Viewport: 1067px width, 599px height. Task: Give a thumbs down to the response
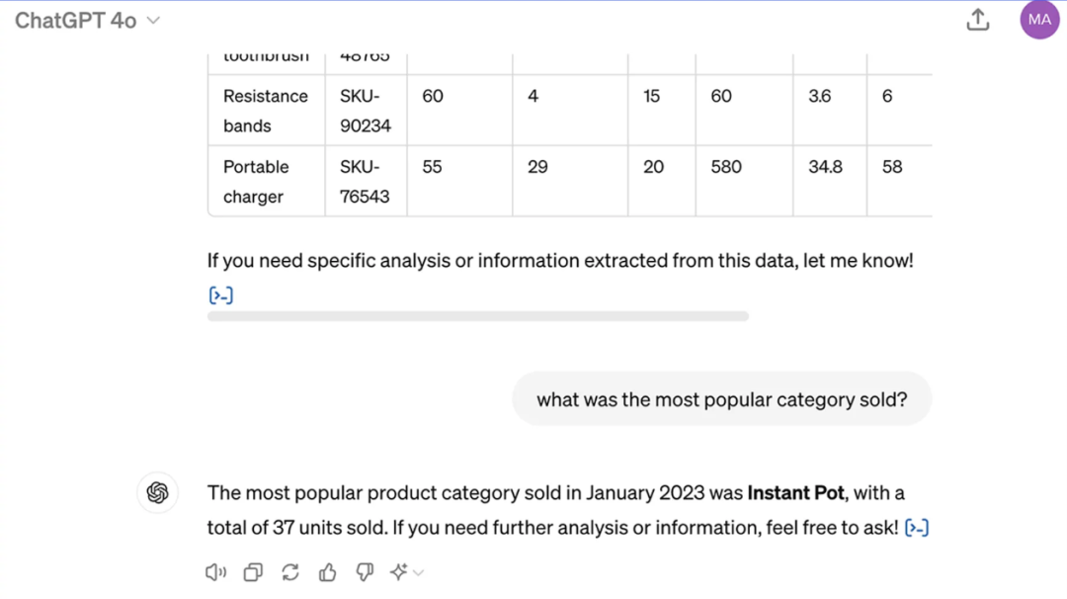(x=365, y=572)
